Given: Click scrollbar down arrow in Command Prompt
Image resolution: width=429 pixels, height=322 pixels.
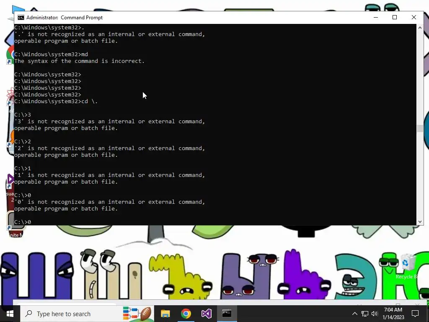Looking at the screenshot, I should [420, 222].
